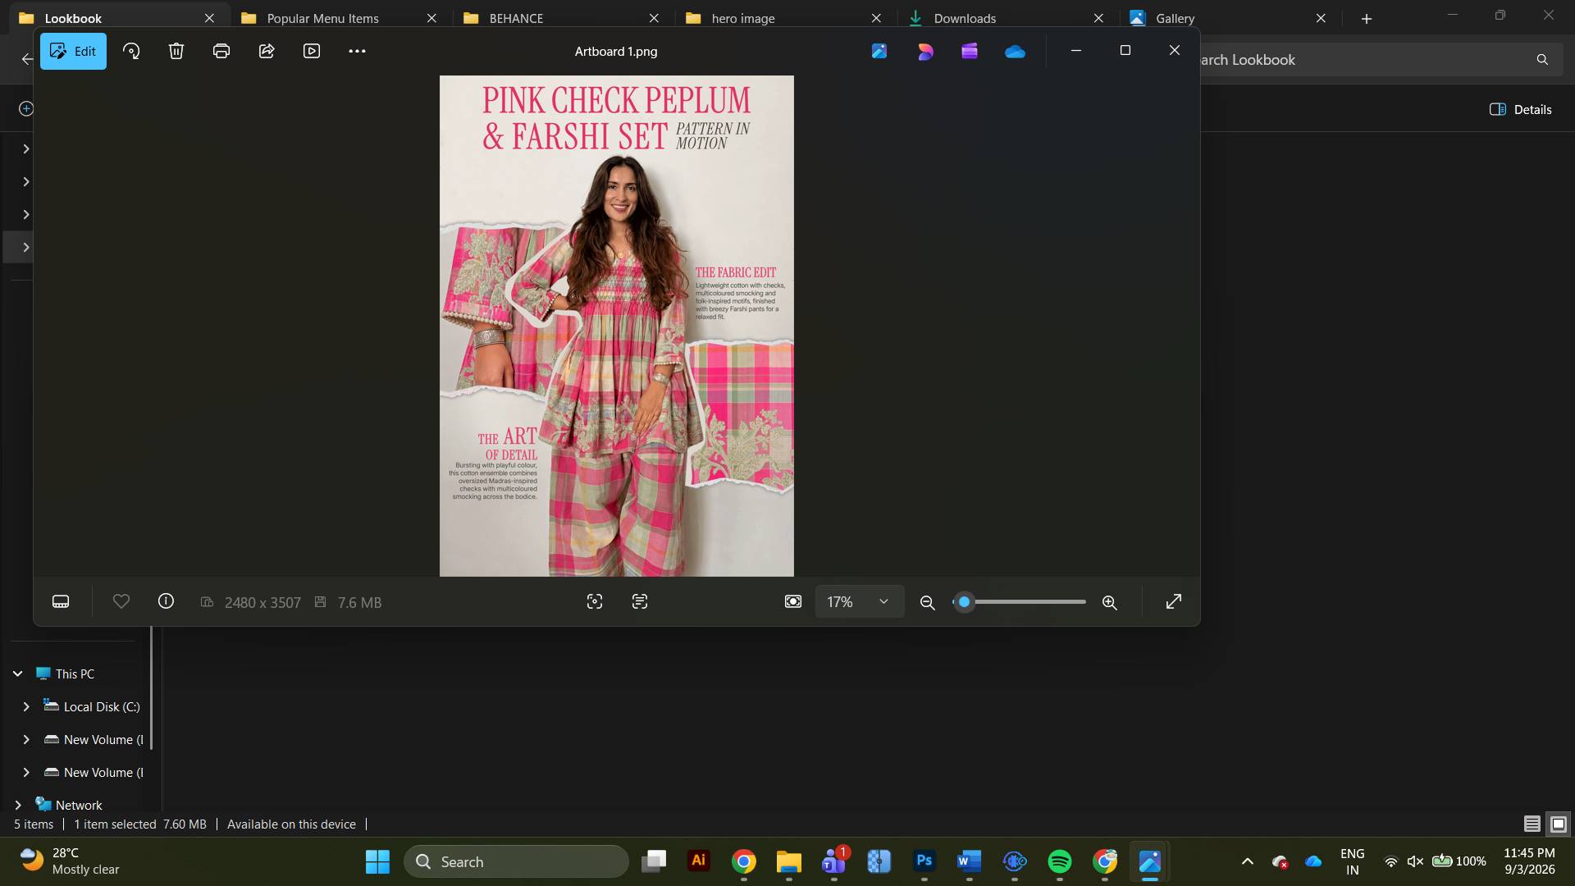Show file info with the info icon
This screenshot has width=1575, height=886.
tap(166, 602)
